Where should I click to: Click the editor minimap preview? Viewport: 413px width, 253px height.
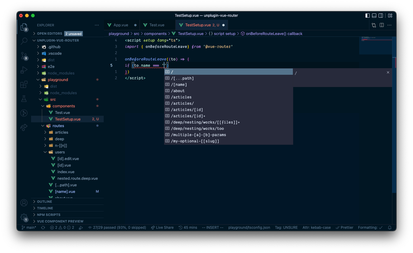[x=376, y=46]
